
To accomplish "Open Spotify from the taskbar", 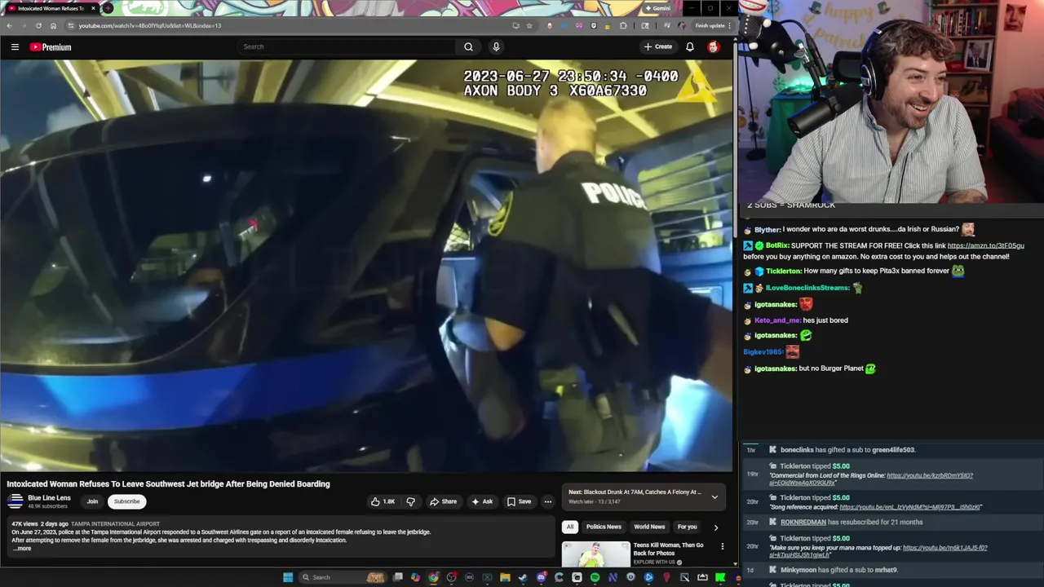I will 595,577.
